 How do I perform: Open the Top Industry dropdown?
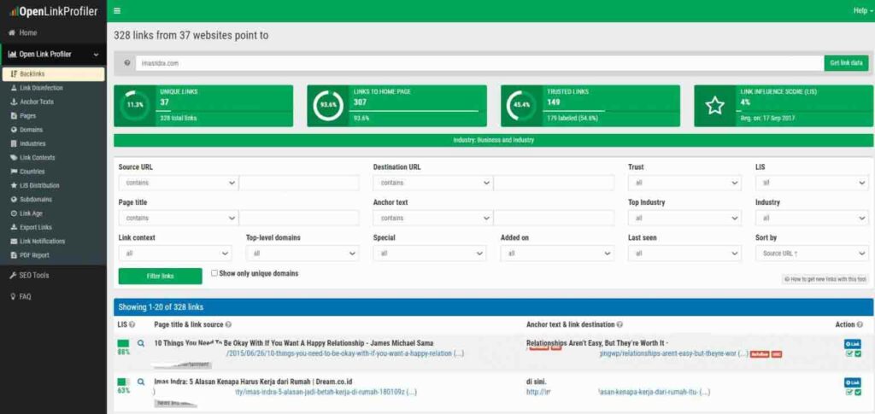coord(684,218)
